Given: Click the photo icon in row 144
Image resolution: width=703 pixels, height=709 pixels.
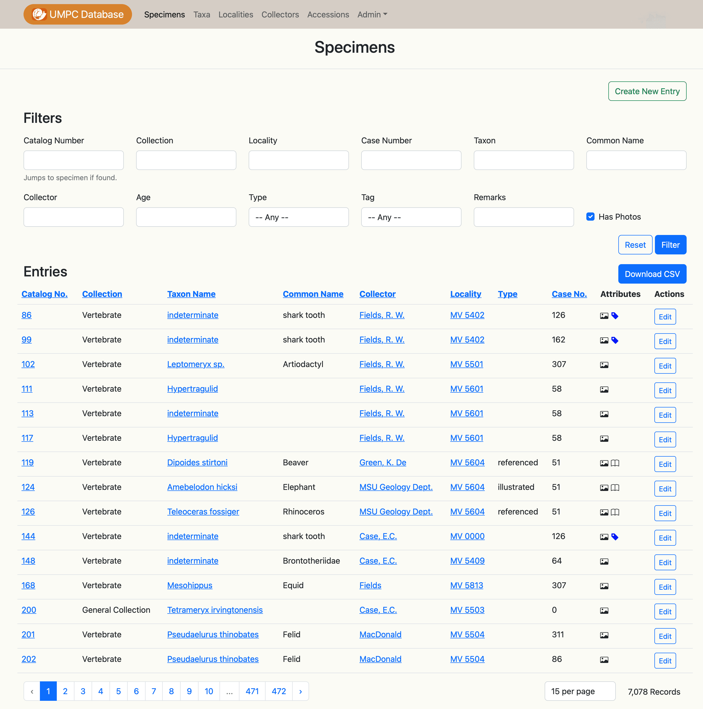Looking at the screenshot, I should 604,537.
